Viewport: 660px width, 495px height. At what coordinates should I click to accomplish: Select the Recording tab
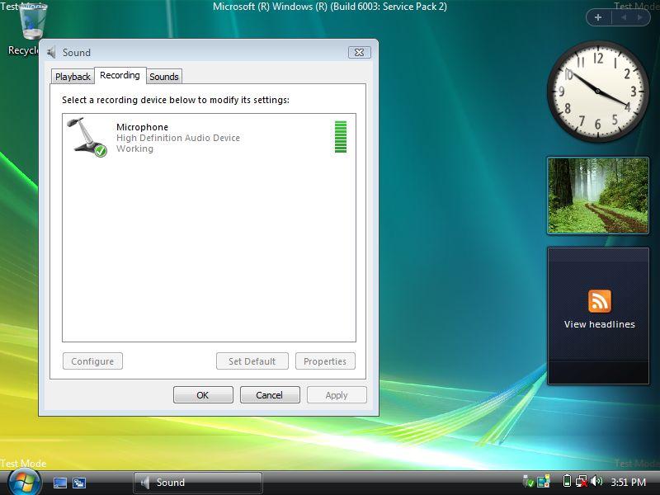[120, 75]
